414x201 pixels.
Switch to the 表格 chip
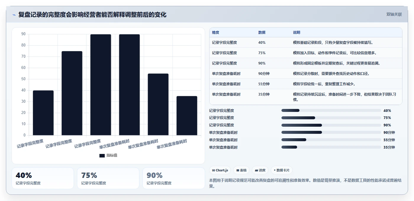[x=241, y=170]
